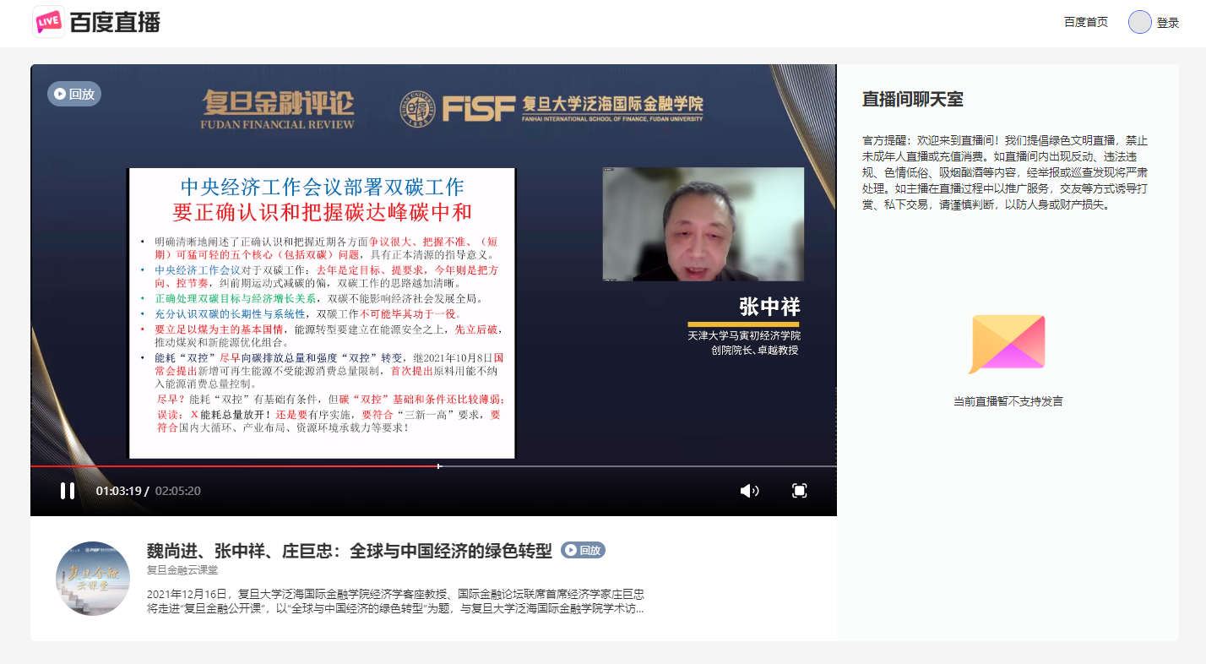Pause the video playback
This screenshot has width=1206, height=664.
tap(68, 491)
